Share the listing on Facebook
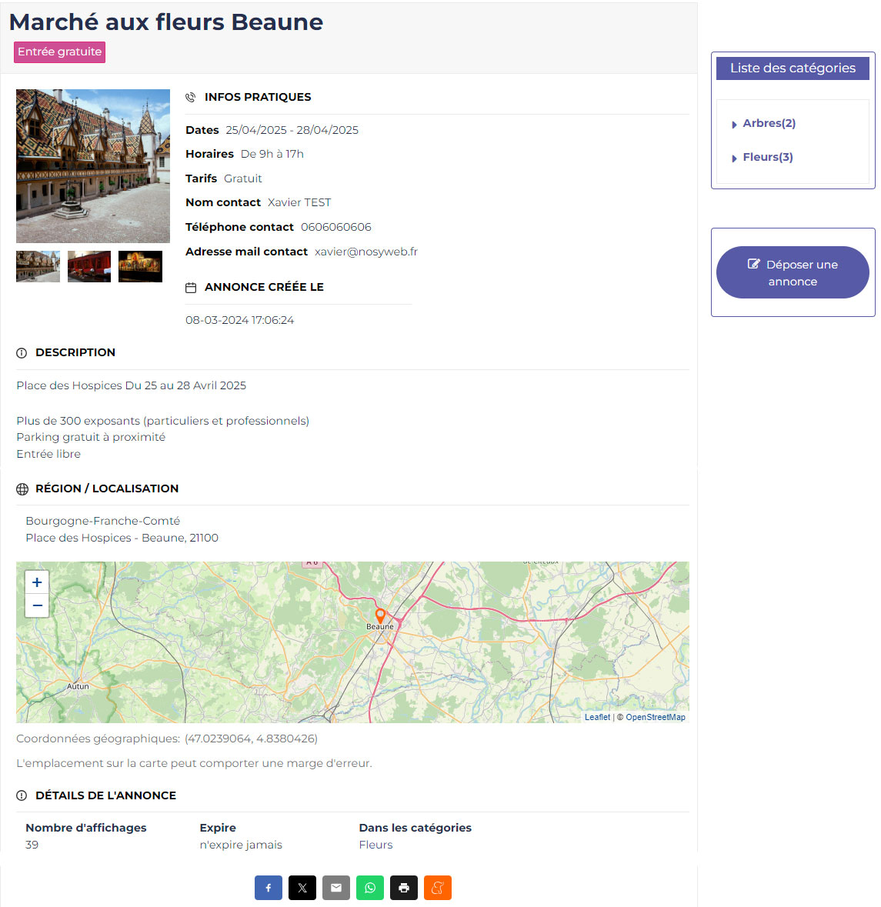Screen dimensions: 881x907 point(269,887)
